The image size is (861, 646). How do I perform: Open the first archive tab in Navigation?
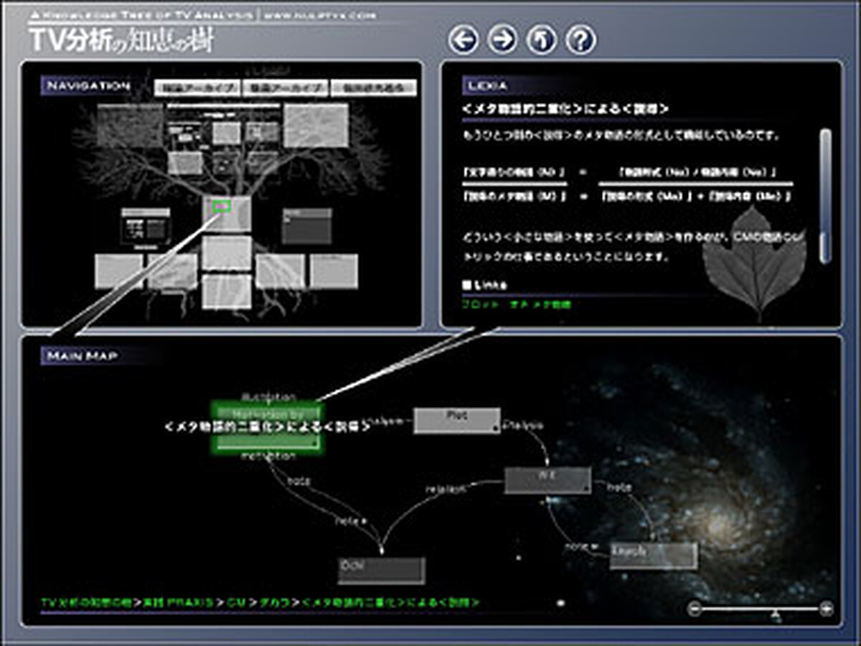tap(197, 88)
